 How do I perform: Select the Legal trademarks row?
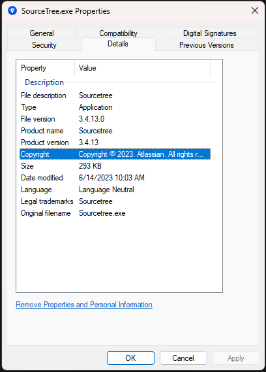pyautogui.click(x=115, y=201)
